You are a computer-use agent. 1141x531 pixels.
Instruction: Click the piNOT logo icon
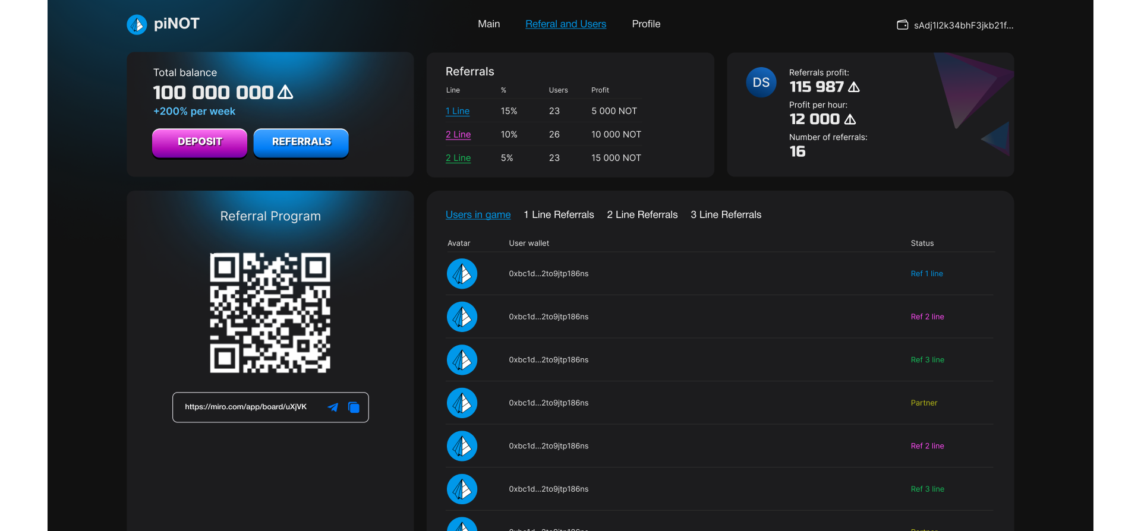(x=137, y=24)
